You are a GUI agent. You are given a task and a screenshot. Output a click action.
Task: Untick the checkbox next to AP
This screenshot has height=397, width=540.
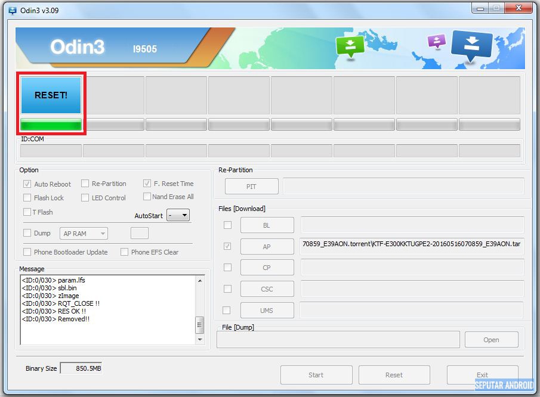[227, 246]
